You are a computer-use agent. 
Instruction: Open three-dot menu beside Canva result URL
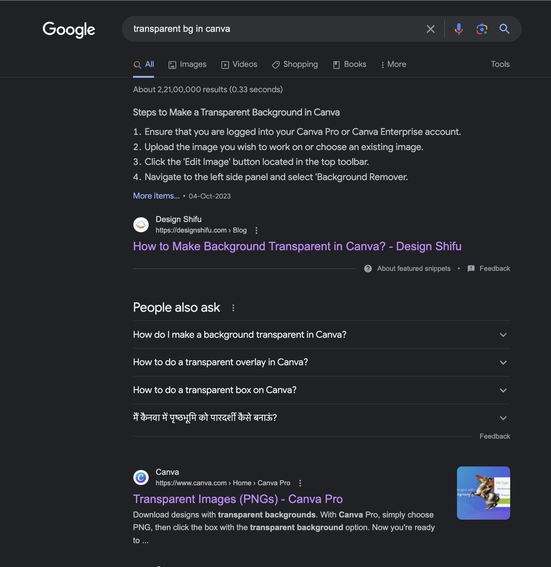coord(300,483)
